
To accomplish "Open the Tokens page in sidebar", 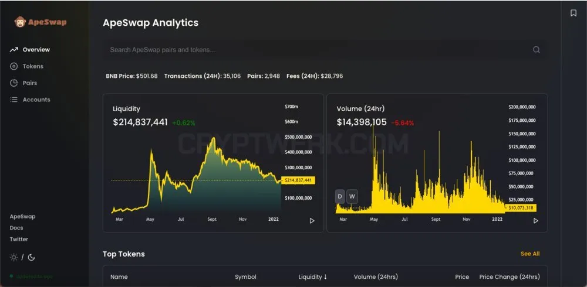I will [33, 66].
